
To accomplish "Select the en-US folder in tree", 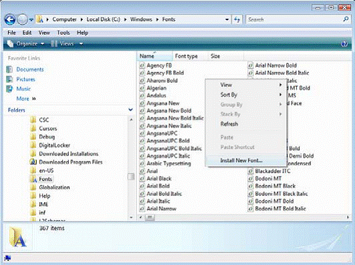I will click(46, 170).
